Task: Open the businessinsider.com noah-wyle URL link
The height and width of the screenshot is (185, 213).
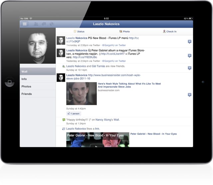Action: coord(104,77)
